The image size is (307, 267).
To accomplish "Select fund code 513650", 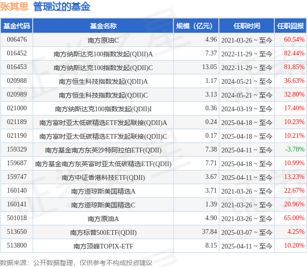I will 17,231.
